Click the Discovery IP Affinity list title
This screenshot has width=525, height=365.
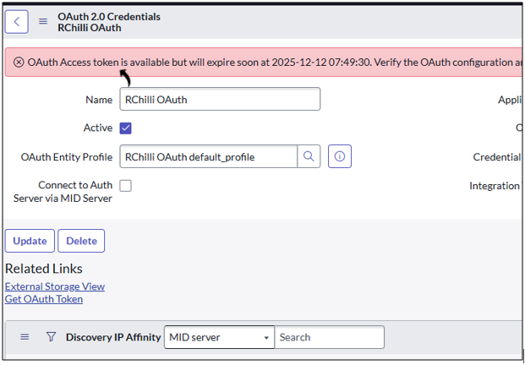112,337
